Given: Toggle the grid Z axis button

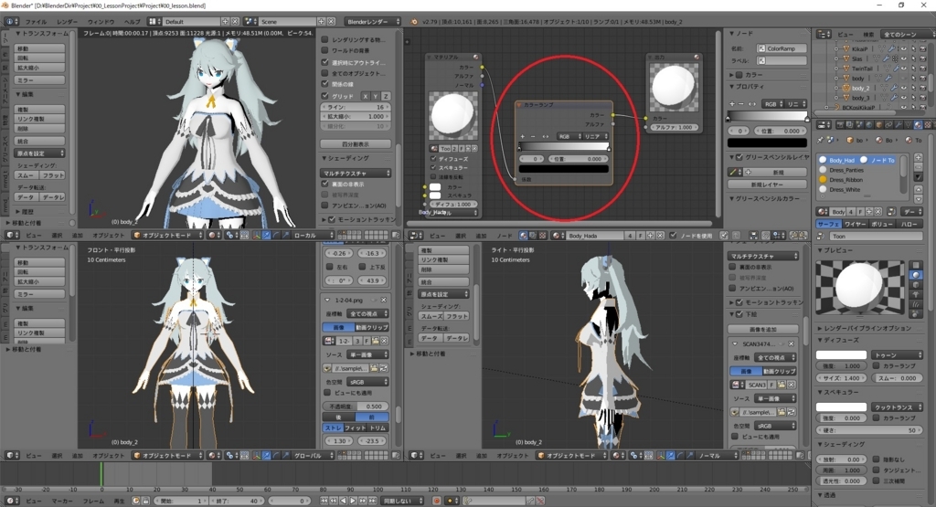Looking at the screenshot, I should [x=387, y=96].
